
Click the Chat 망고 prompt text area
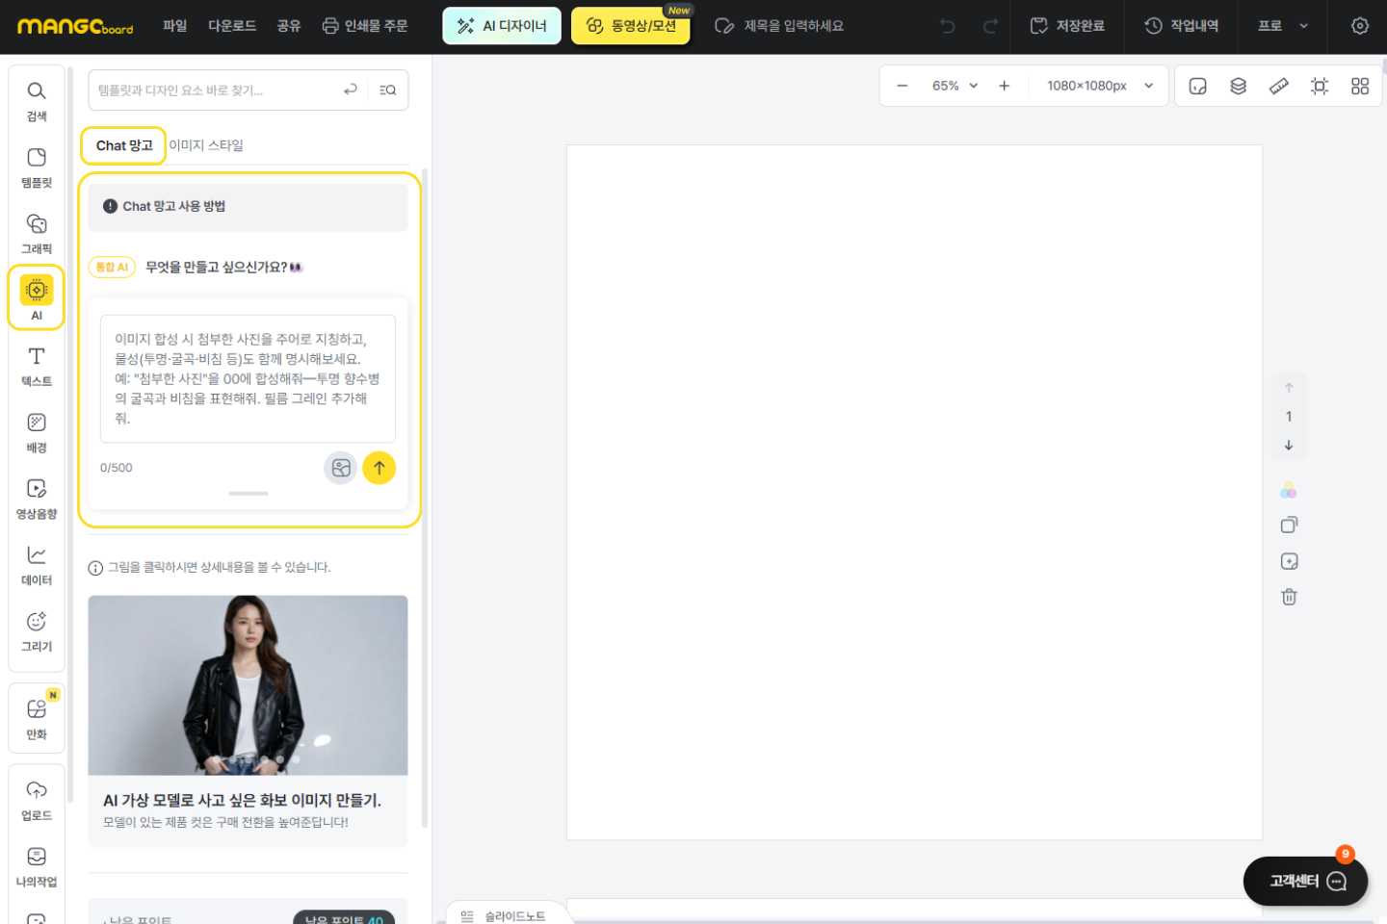click(248, 378)
